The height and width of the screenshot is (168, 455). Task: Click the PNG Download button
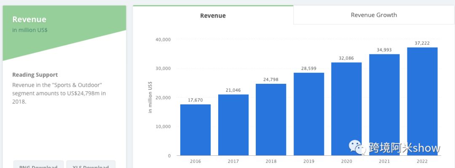click(x=39, y=165)
